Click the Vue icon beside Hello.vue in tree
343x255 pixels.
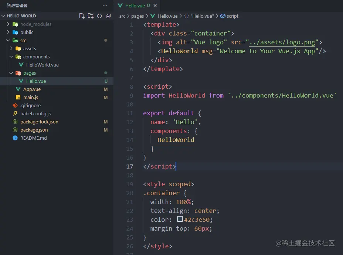(21, 81)
